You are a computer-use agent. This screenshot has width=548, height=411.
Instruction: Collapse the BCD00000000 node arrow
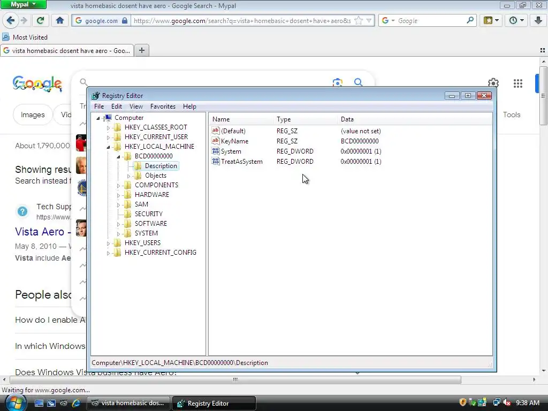[118, 157]
